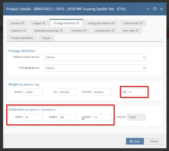Click into the Depth dimension field
Screen dimensions: 169x151
click(102, 117)
